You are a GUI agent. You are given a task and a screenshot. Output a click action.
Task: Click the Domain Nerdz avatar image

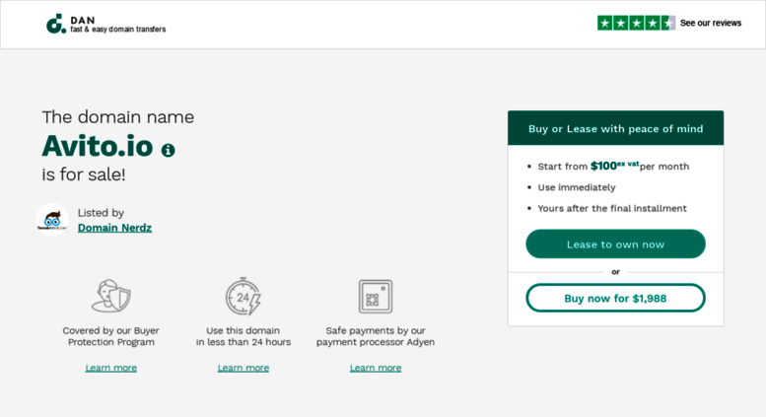pos(52,220)
